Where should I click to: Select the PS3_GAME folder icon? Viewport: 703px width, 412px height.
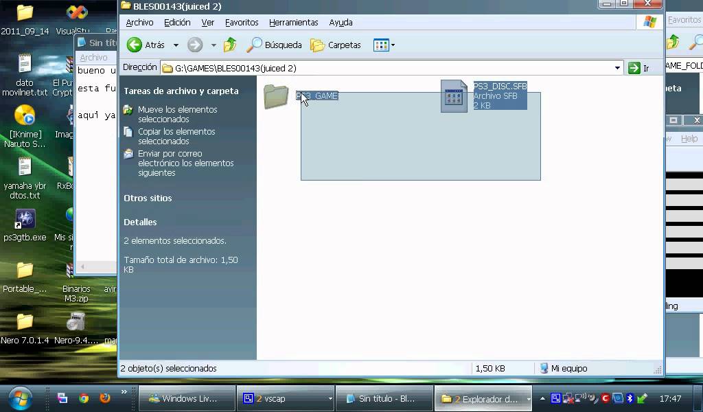[x=276, y=96]
